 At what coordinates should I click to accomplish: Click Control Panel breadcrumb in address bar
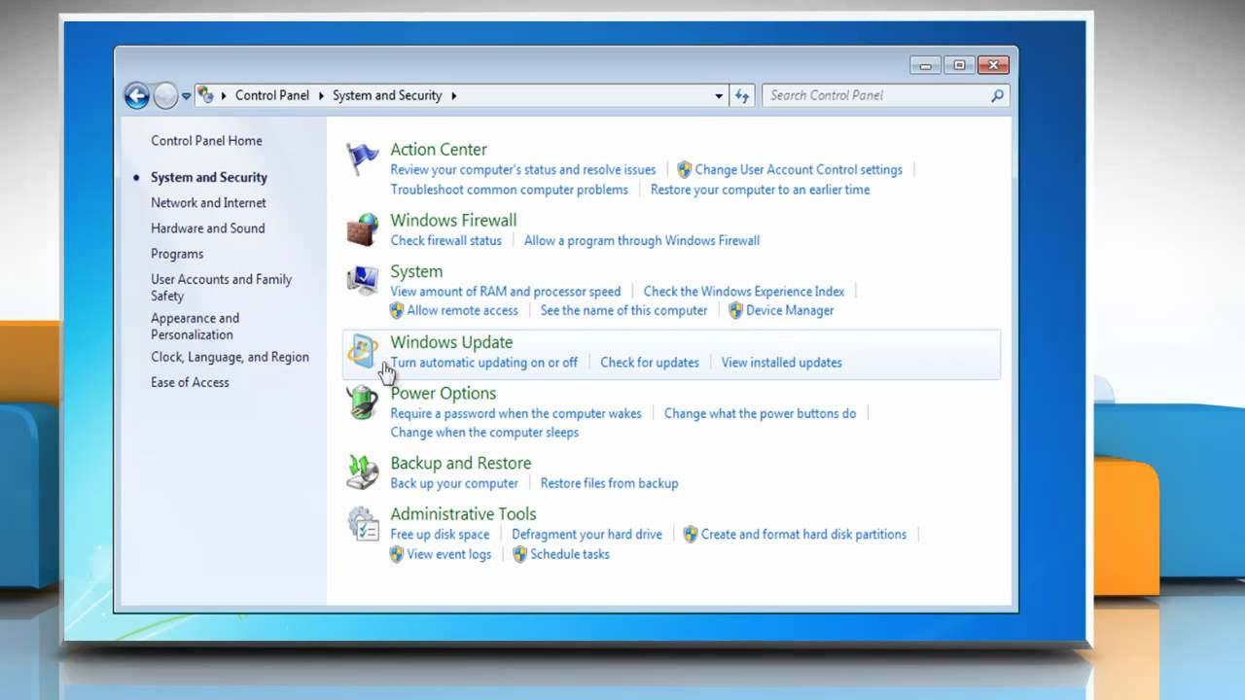272,95
